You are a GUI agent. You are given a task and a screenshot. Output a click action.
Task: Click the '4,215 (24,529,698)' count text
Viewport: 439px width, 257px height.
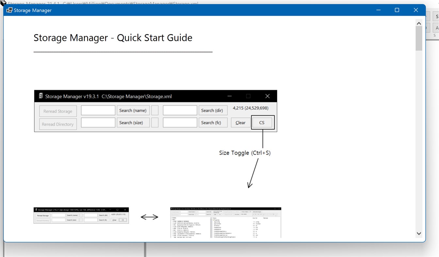[x=251, y=108]
